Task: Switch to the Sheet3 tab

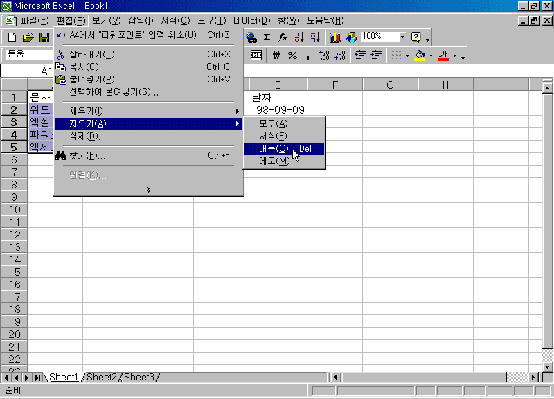Action: 139,377
